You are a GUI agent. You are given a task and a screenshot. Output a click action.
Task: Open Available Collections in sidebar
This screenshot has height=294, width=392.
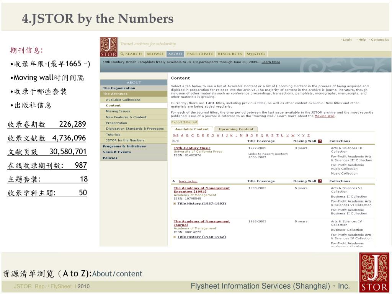pos(134,100)
